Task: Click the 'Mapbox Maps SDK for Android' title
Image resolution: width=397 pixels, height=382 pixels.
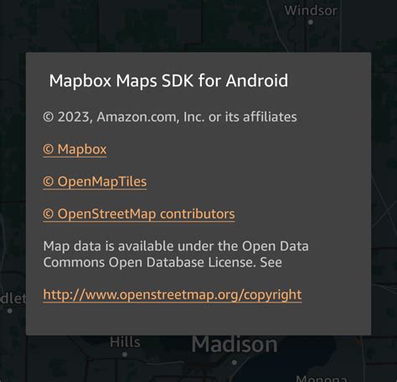Action: [168, 81]
